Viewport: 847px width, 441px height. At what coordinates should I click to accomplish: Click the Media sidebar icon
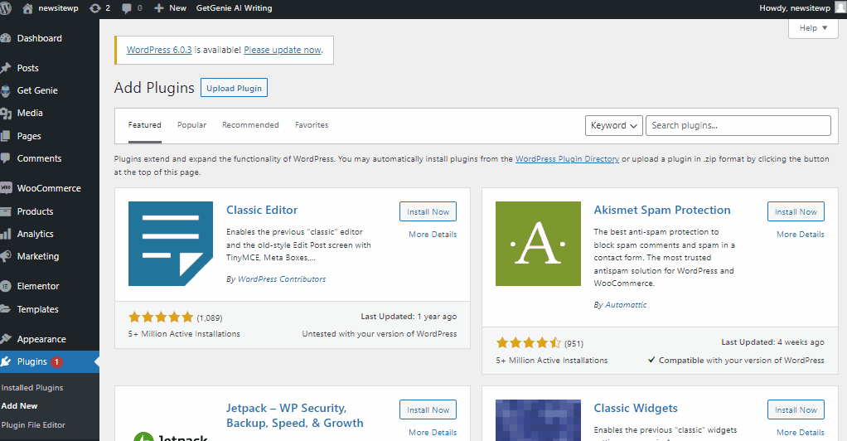pyautogui.click(x=6, y=113)
